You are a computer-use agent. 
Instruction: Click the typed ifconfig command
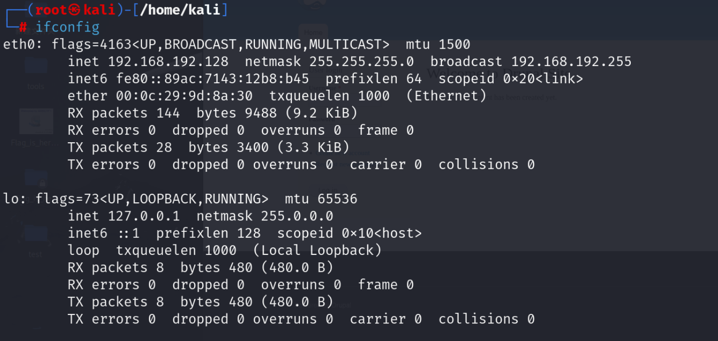(x=67, y=27)
